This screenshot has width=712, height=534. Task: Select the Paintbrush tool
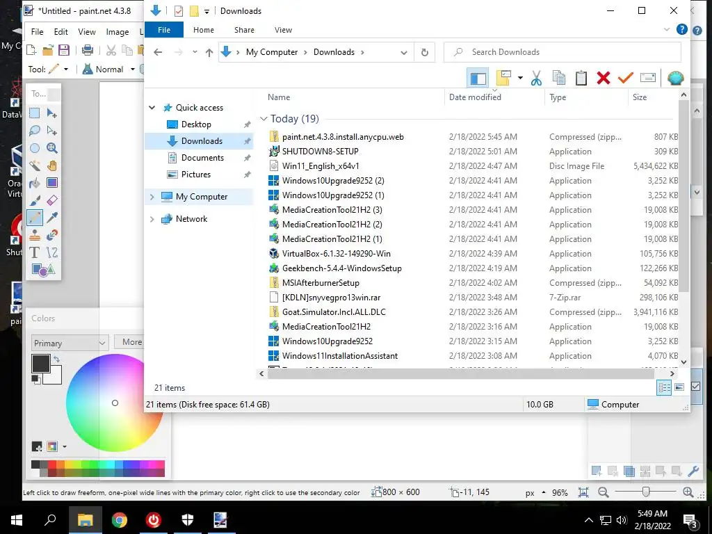35,200
